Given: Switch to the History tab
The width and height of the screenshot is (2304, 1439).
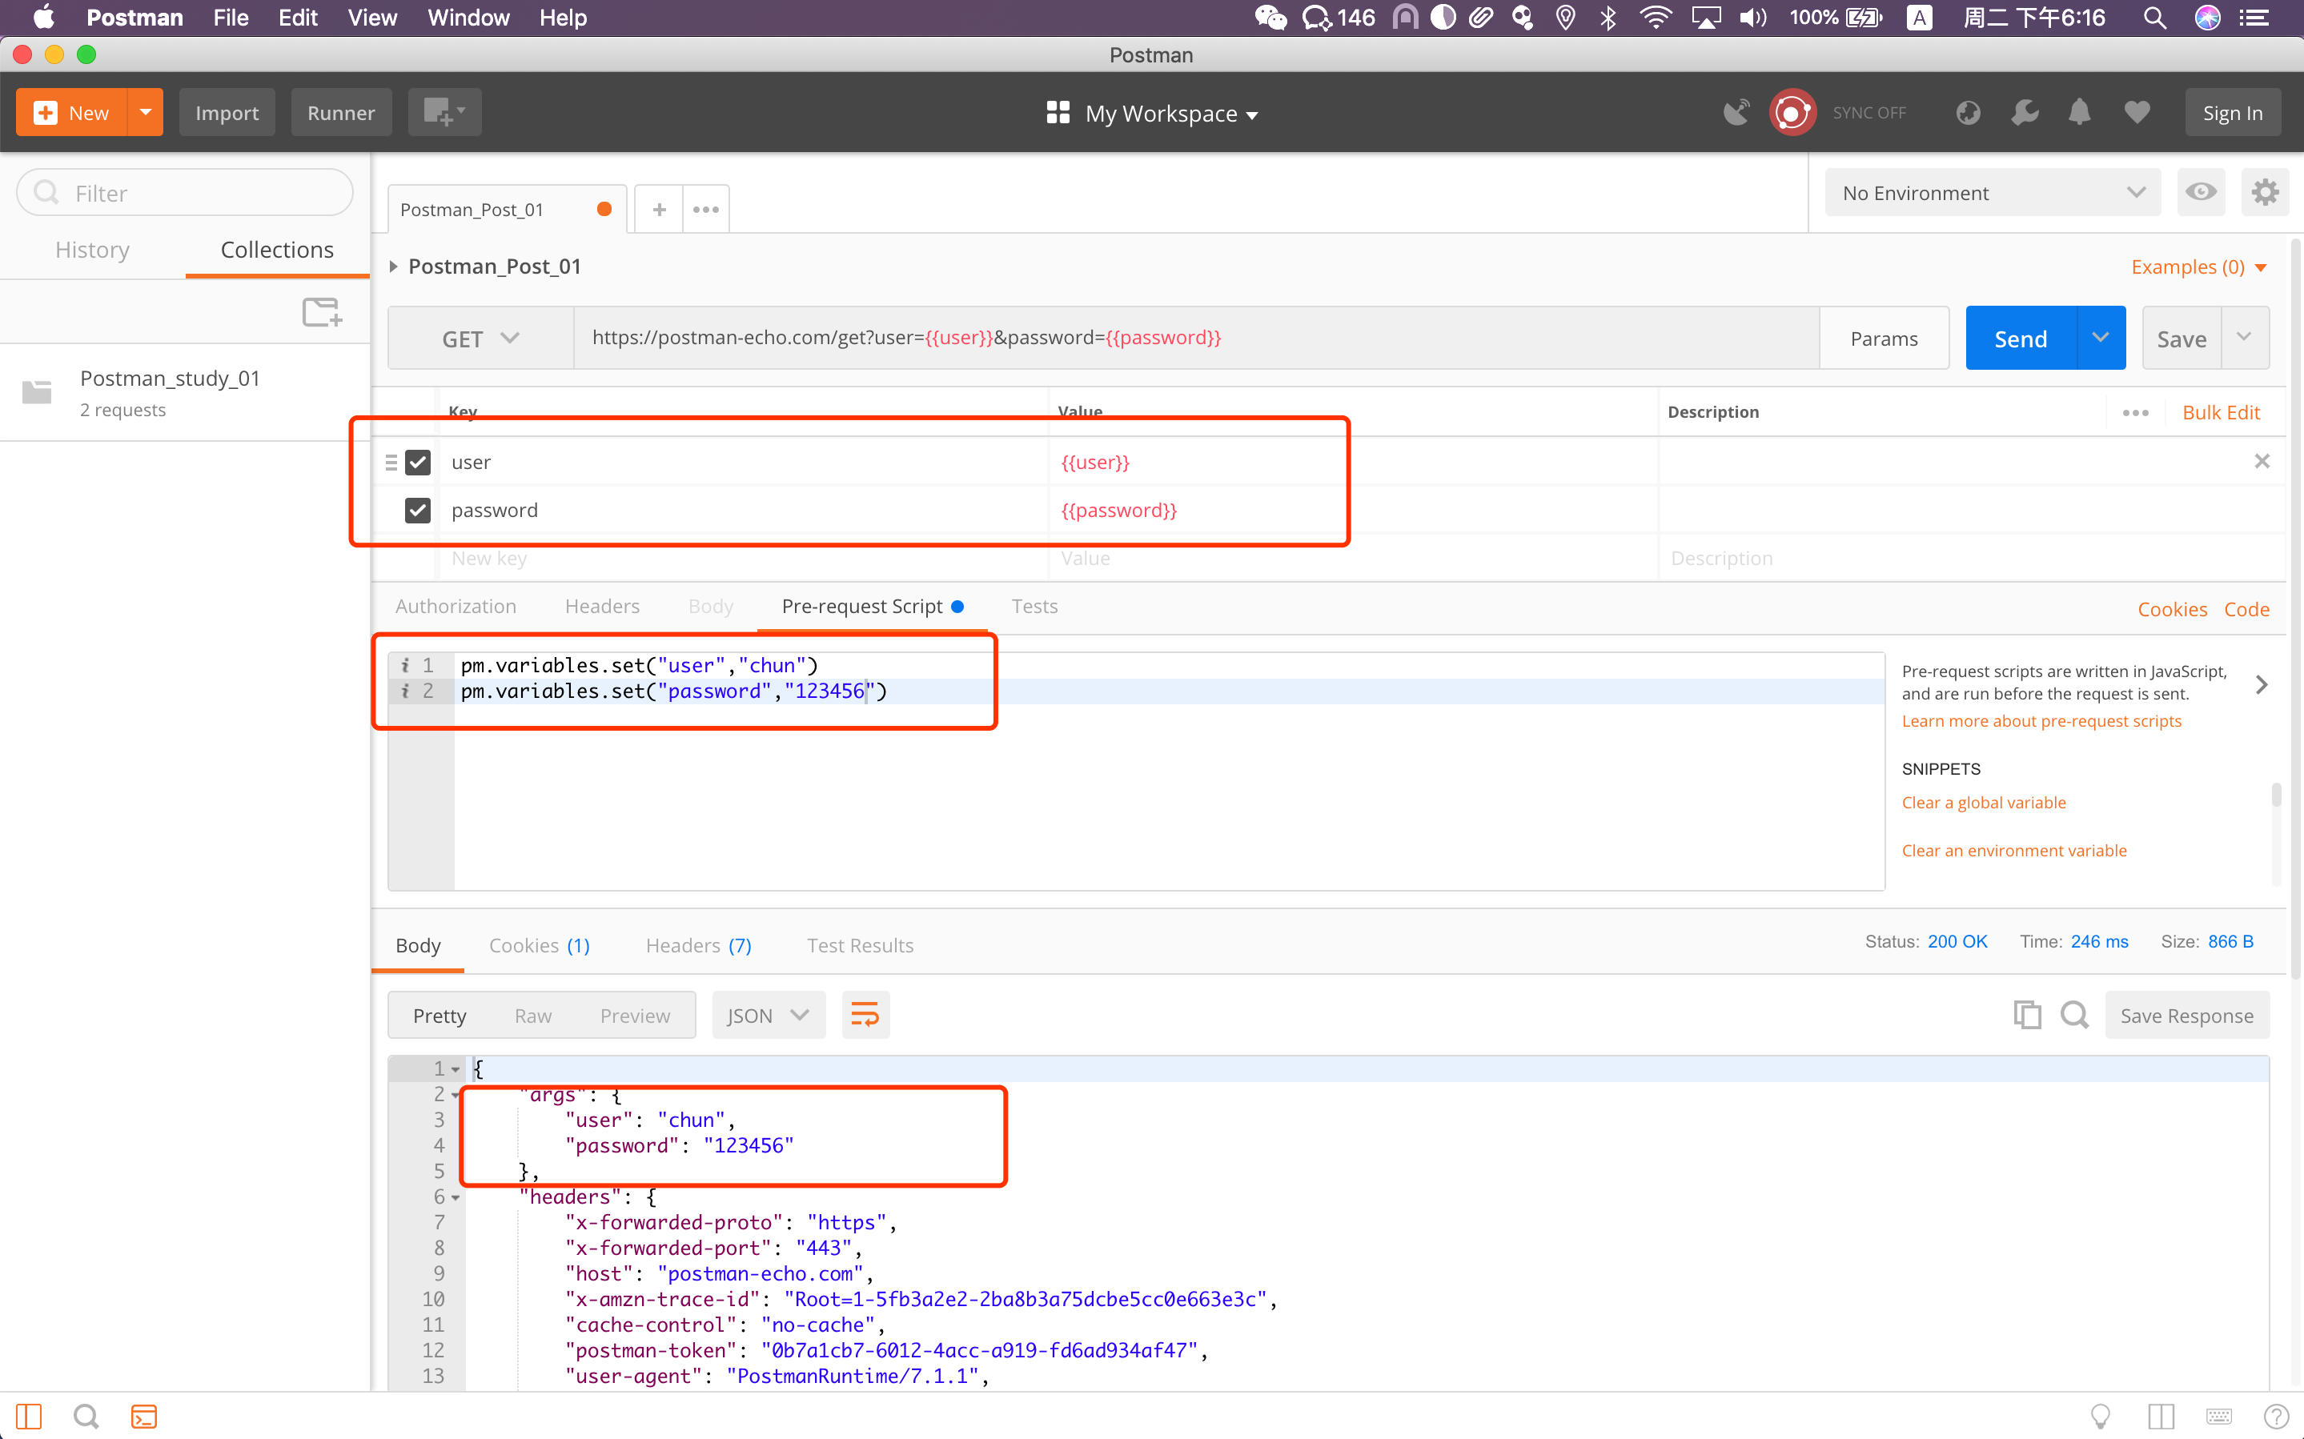Looking at the screenshot, I should pos(92,250).
